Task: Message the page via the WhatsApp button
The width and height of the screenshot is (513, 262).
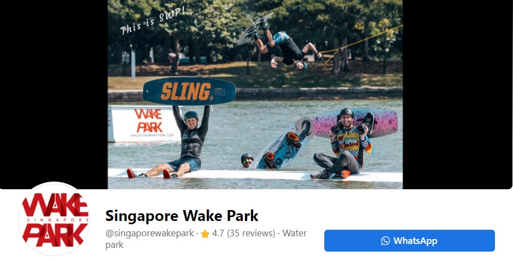Action: (409, 241)
